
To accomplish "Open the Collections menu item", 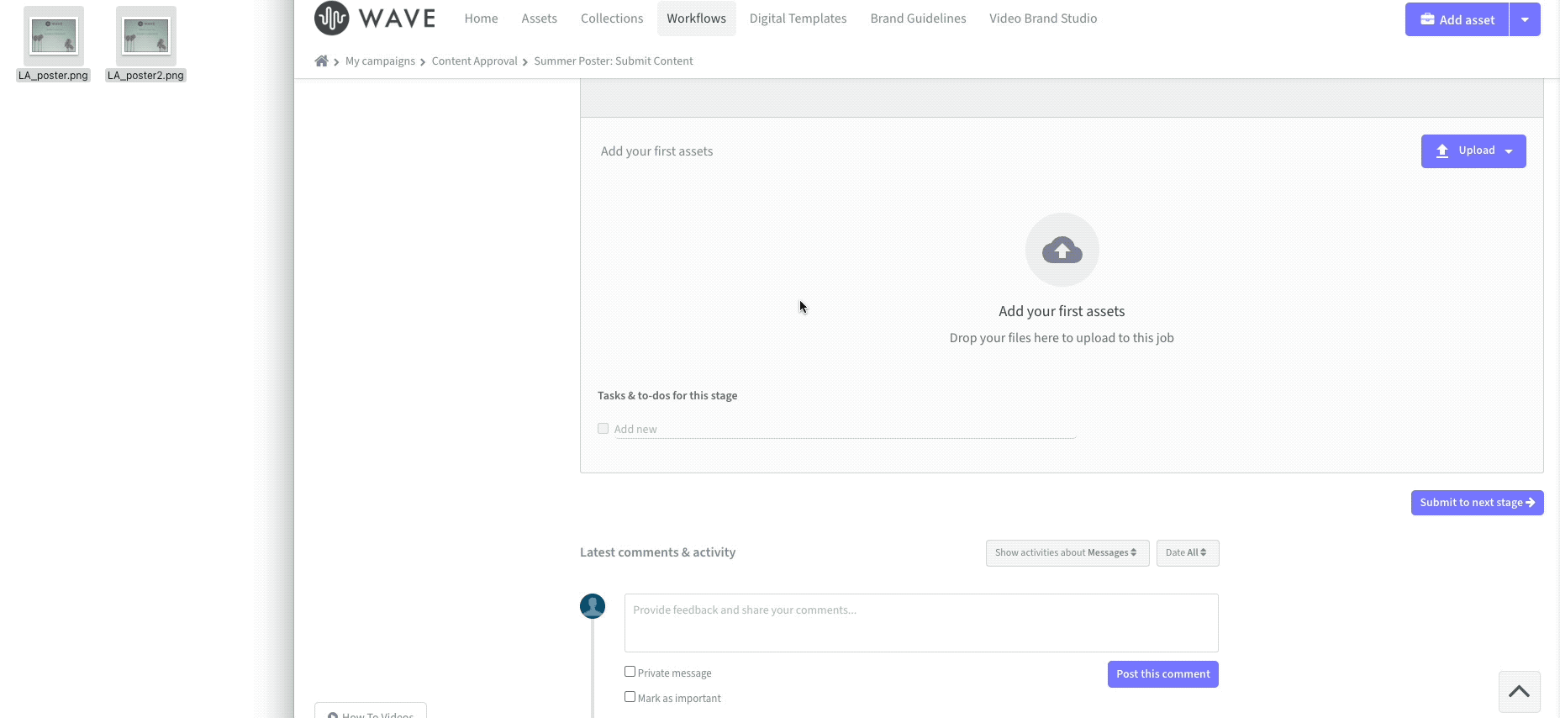I will tap(612, 18).
